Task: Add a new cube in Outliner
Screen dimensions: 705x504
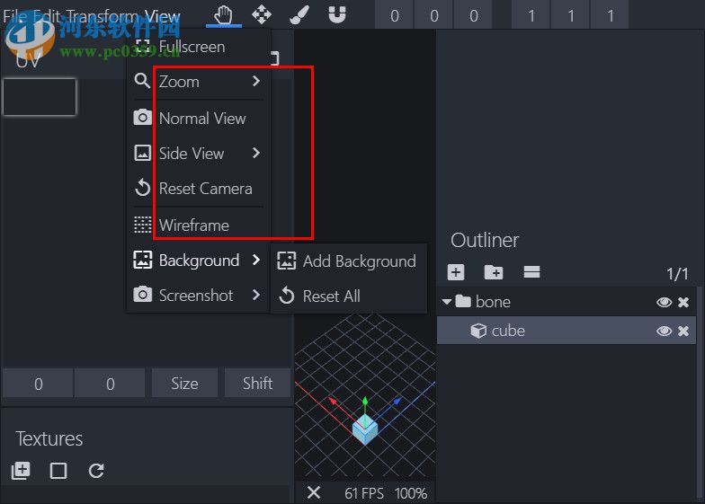Action: [x=455, y=272]
